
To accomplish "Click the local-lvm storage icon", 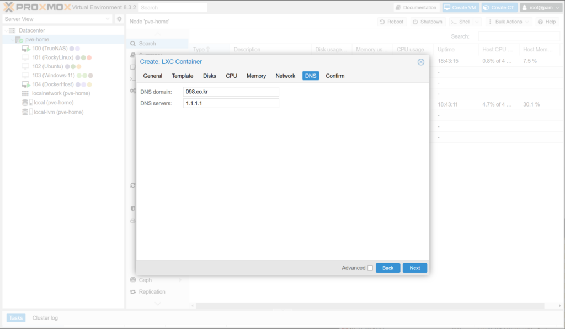I will click(x=25, y=112).
